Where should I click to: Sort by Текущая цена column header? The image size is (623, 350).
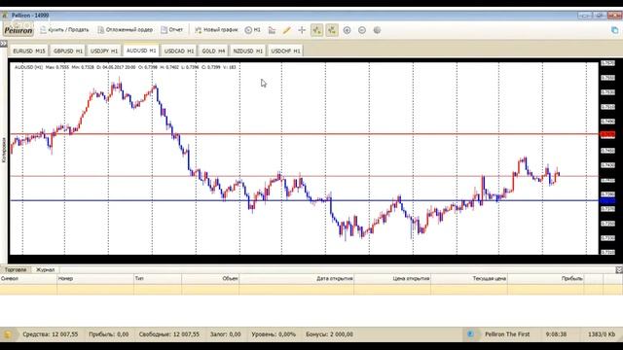point(469,279)
